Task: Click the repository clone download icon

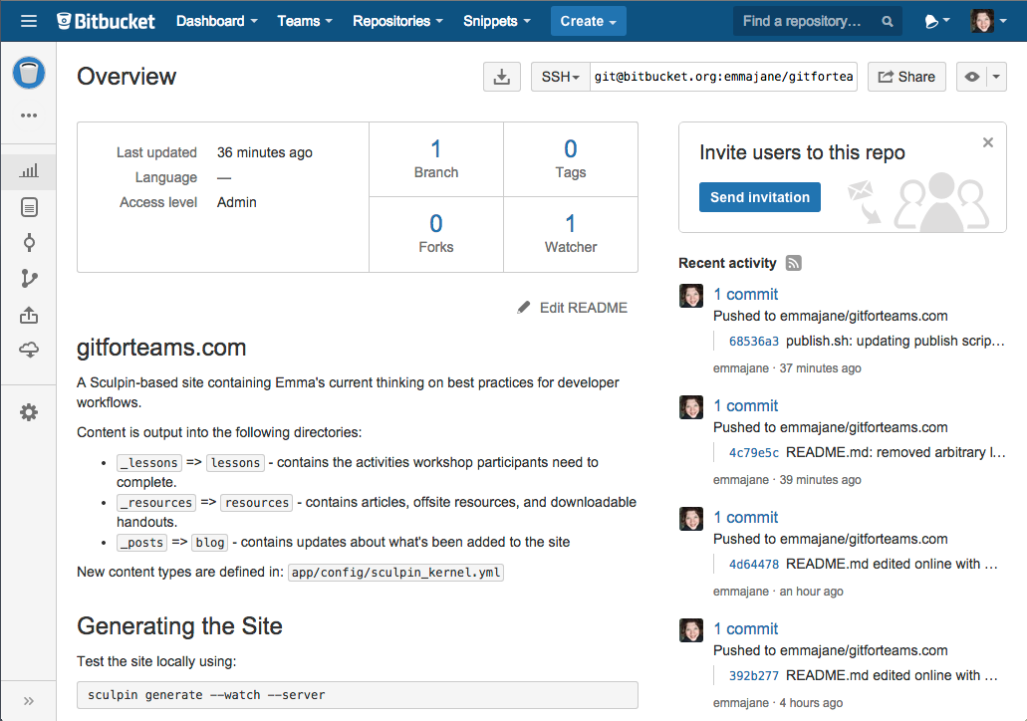Action: click(502, 76)
